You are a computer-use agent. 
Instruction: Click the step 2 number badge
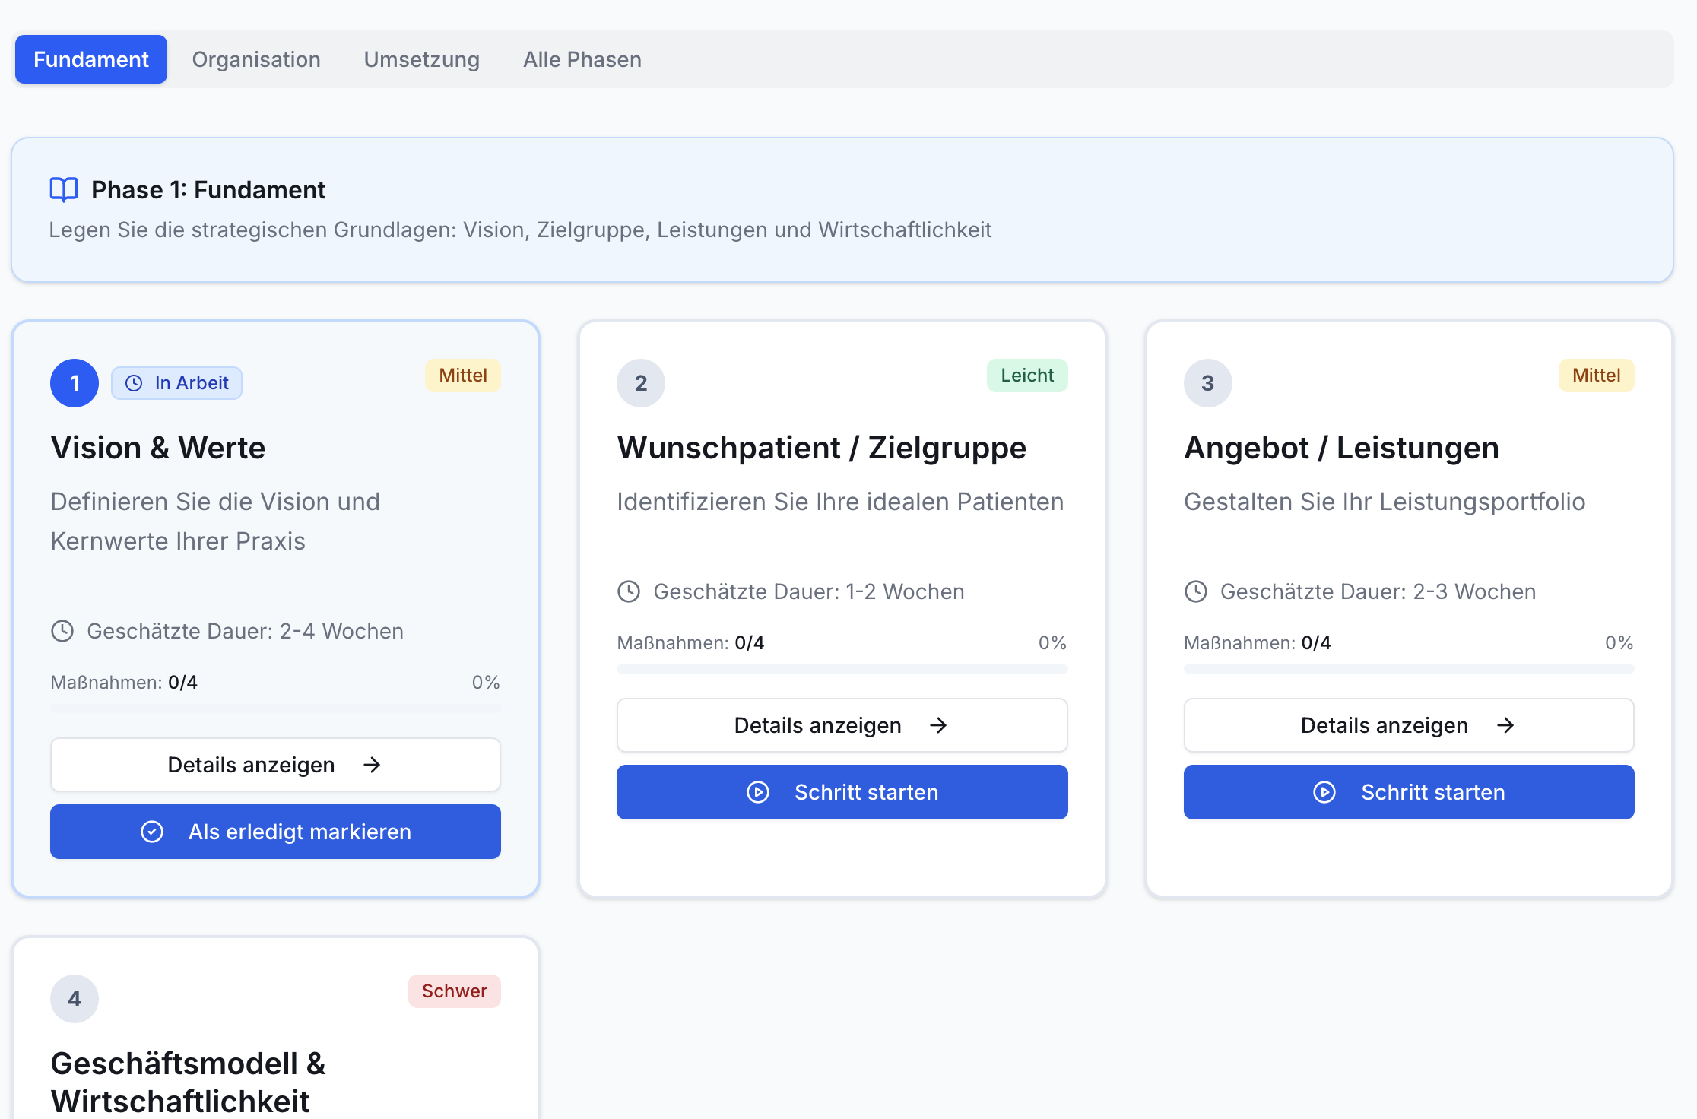641,383
